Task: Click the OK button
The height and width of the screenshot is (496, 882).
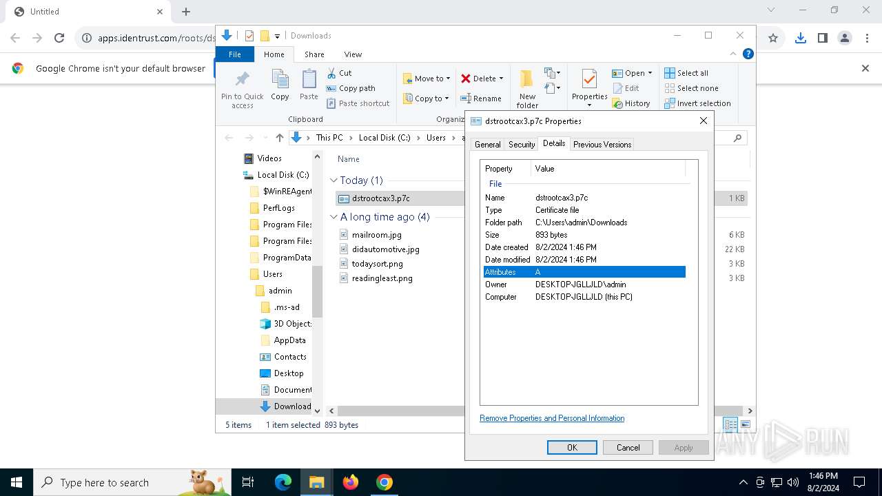Action: tap(572, 447)
